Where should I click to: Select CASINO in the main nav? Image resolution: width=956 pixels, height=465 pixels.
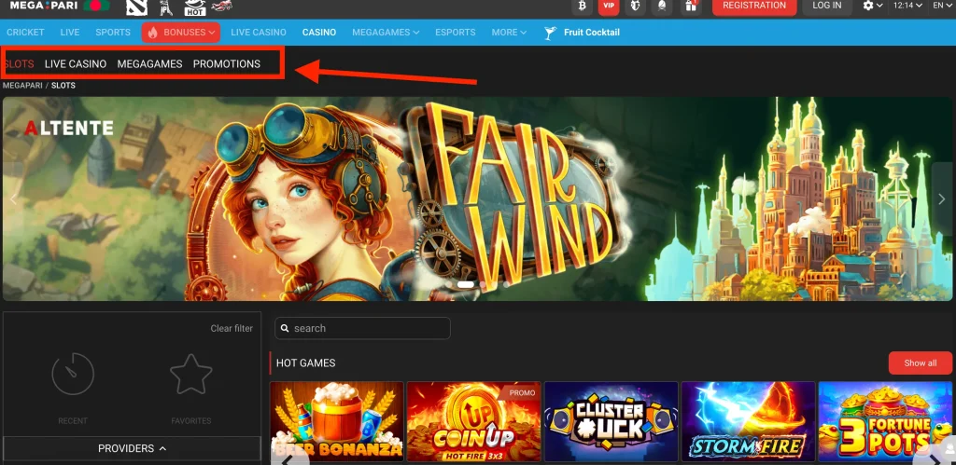coord(319,33)
